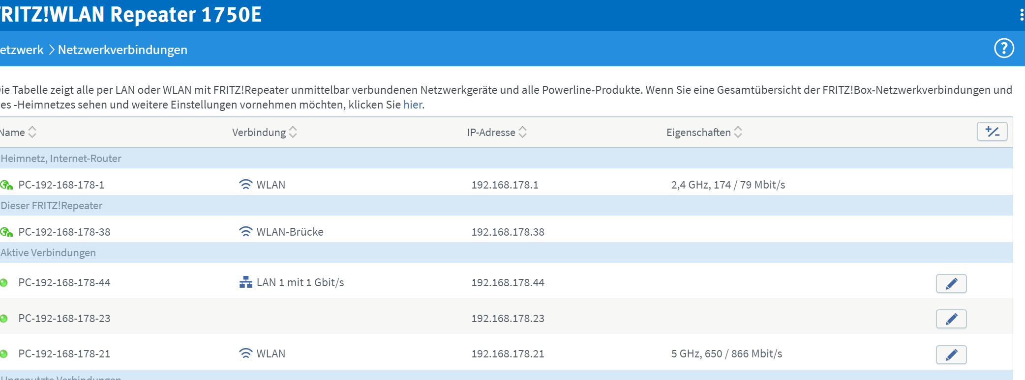Click the three-dot menu icon
1025x380 pixels.
pyautogui.click(x=1022, y=15)
